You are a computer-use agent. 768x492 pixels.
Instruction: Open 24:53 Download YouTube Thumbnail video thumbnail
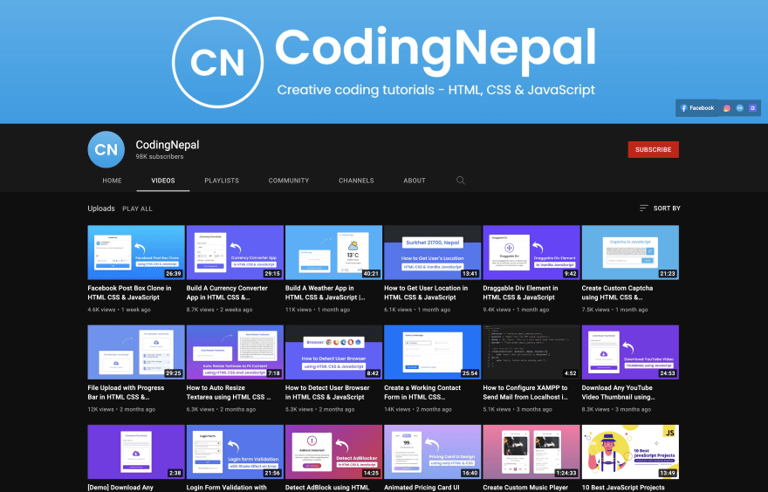pos(630,352)
